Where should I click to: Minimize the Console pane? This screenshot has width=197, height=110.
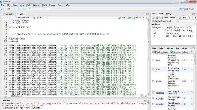(145, 101)
